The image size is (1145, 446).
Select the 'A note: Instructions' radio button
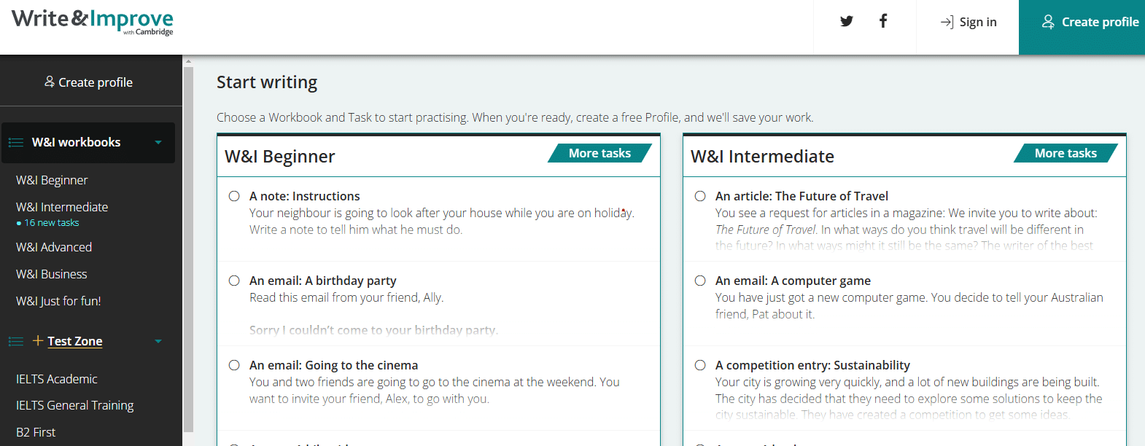[x=234, y=196]
